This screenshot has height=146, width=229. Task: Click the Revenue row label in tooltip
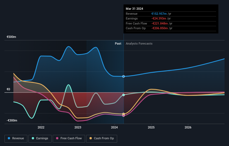click(132, 14)
